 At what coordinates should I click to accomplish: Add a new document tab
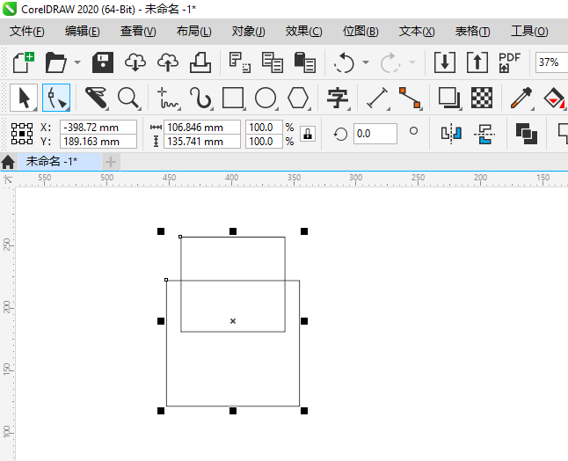click(x=111, y=162)
